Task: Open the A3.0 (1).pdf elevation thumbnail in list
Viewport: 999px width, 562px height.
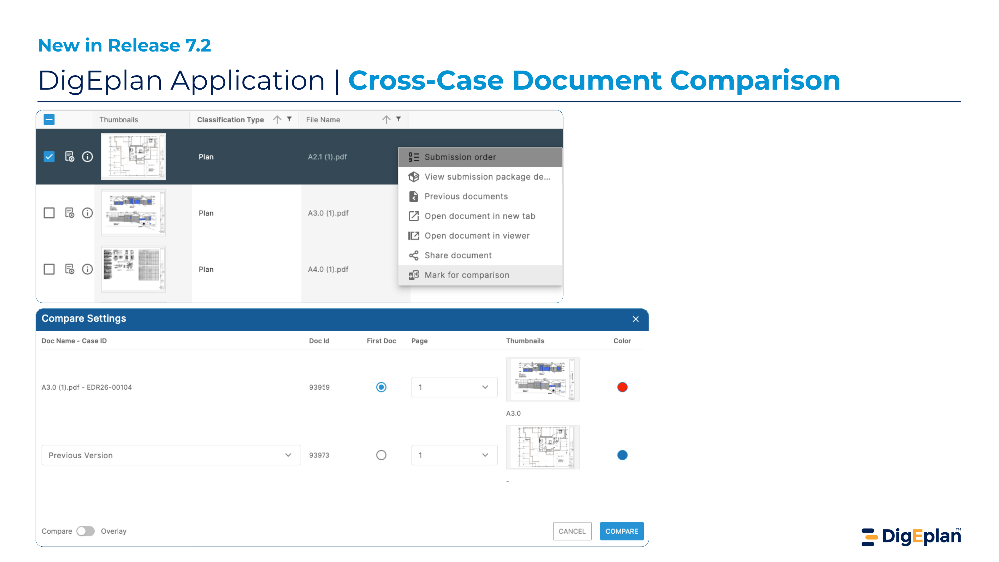Action: [x=133, y=213]
